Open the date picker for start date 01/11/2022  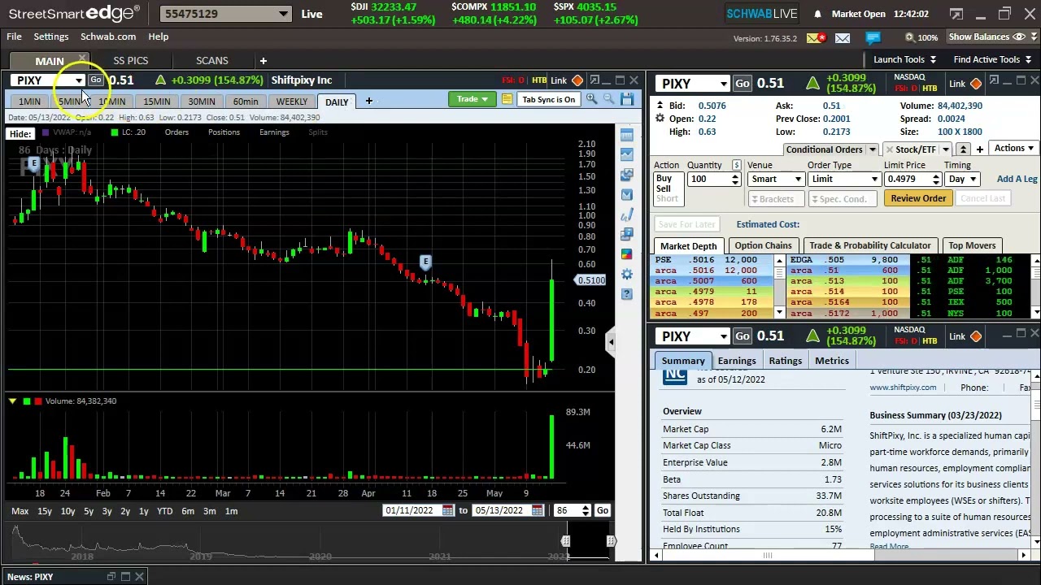(x=447, y=510)
